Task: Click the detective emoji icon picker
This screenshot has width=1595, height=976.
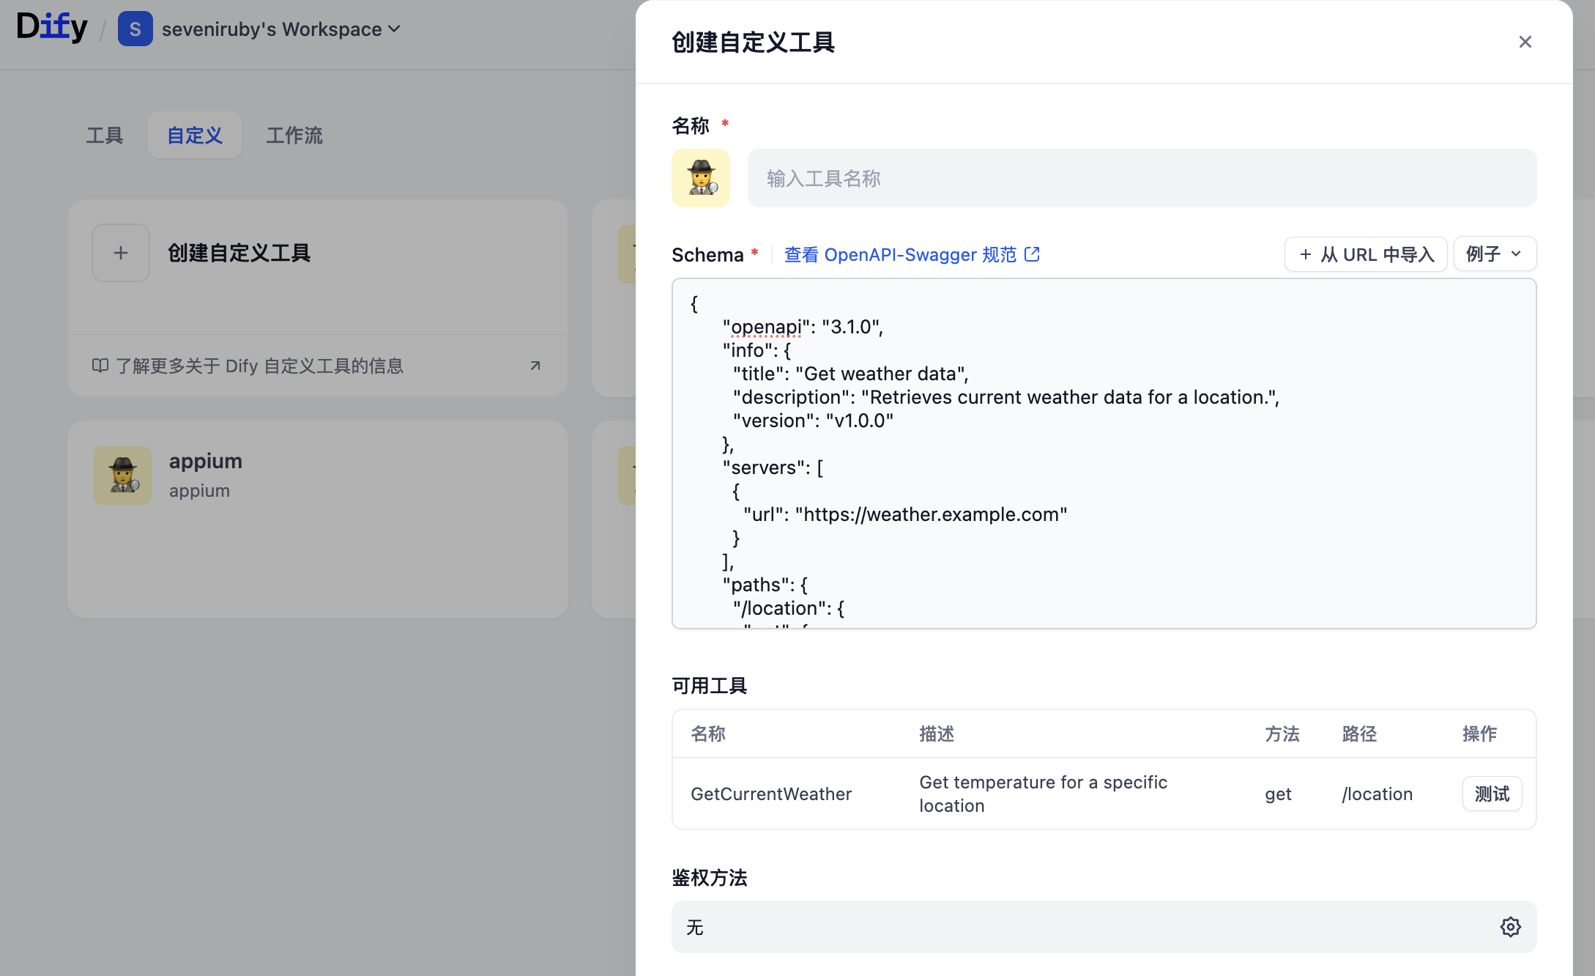Action: pyautogui.click(x=700, y=178)
